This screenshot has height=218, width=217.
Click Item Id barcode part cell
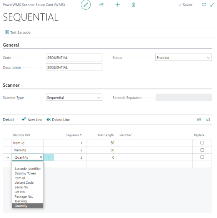27,143
